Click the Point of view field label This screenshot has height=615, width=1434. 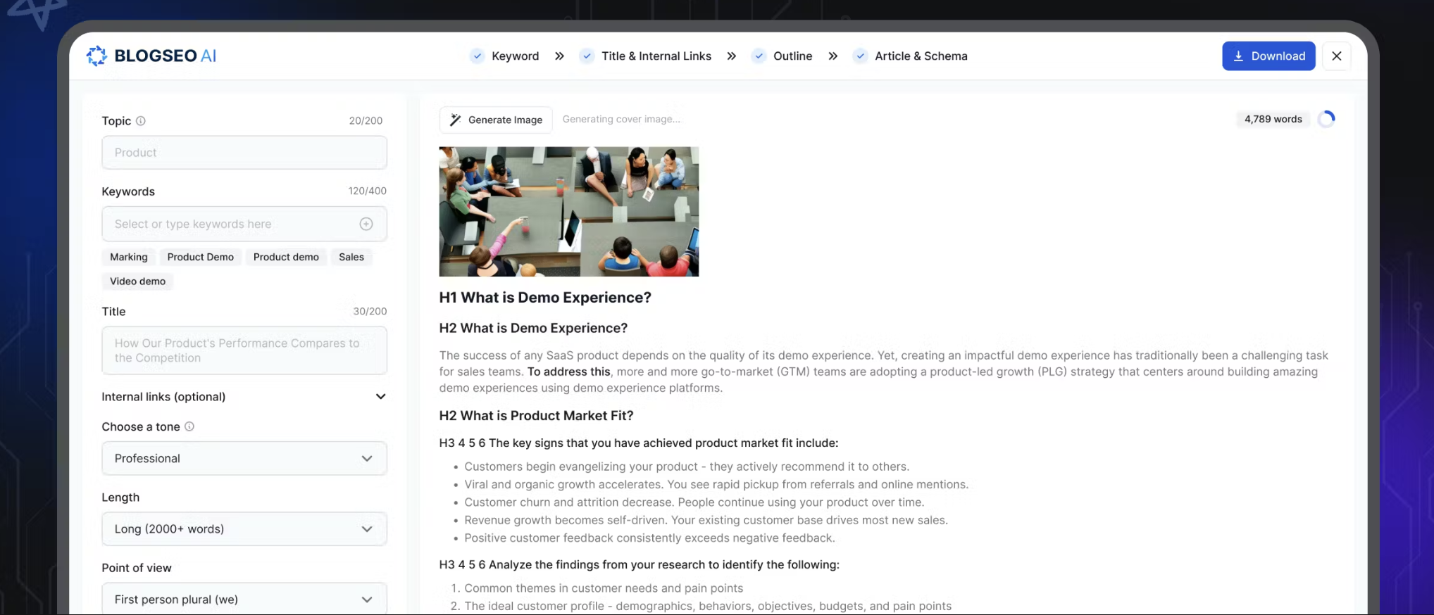coord(137,568)
